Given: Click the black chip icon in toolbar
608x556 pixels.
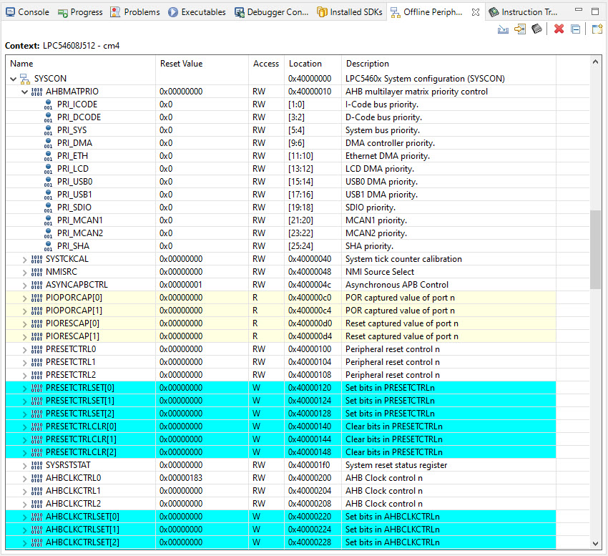Looking at the screenshot, I should [x=536, y=29].
